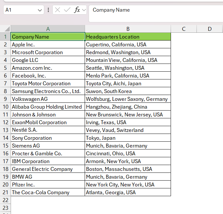Select the Nestlé S.A. cell

pos(48,130)
